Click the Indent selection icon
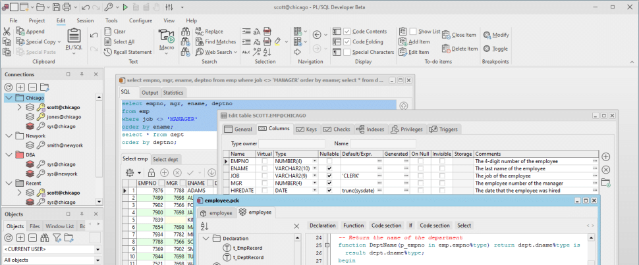The image size is (639, 265). point(246,32)
